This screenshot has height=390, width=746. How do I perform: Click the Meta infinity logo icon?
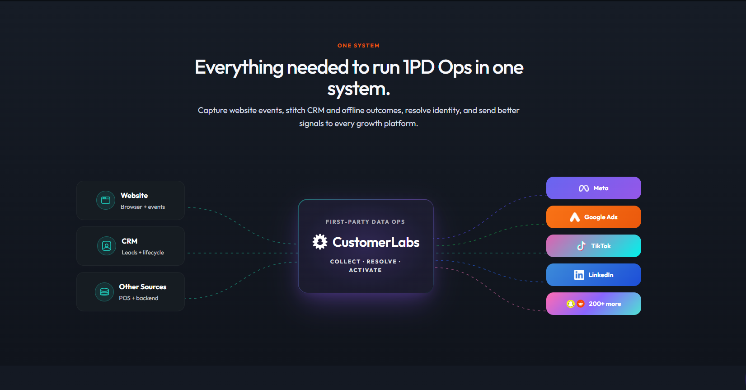(584, 188)
